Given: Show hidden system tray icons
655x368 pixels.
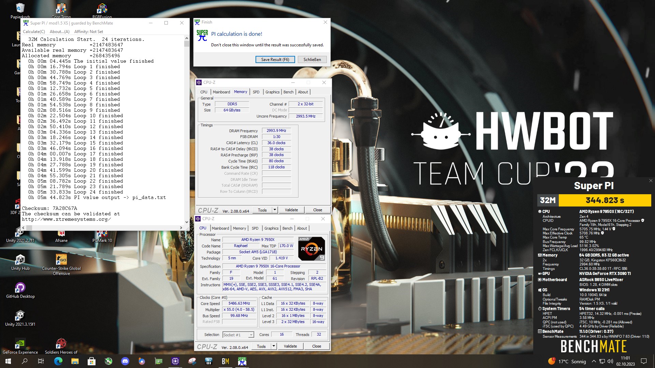Looking at the screenshot, I should pos(594,361).
